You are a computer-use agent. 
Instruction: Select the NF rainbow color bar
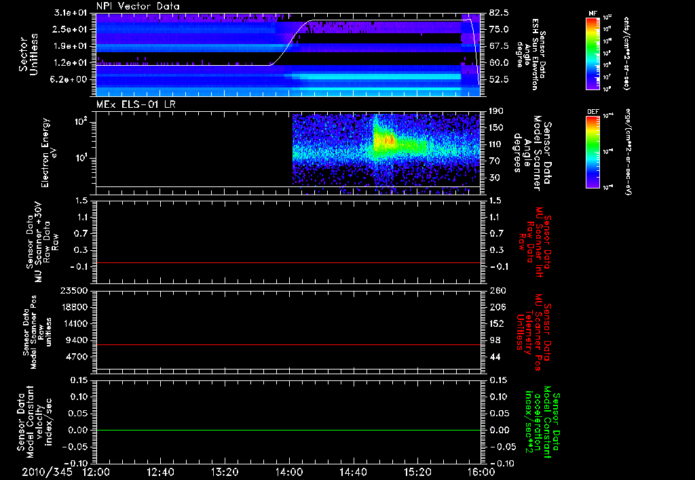coord(593,54)
